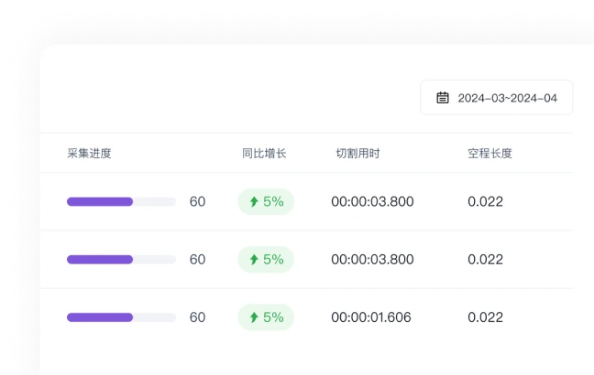Screen dimensions: 594x375
Task: Select the 00:00:03.800 time in first row
Action: tap(372, 202)
